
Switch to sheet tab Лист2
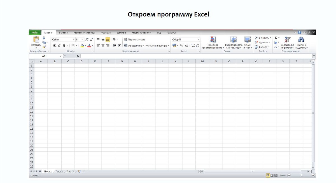(x=59, y=171)
